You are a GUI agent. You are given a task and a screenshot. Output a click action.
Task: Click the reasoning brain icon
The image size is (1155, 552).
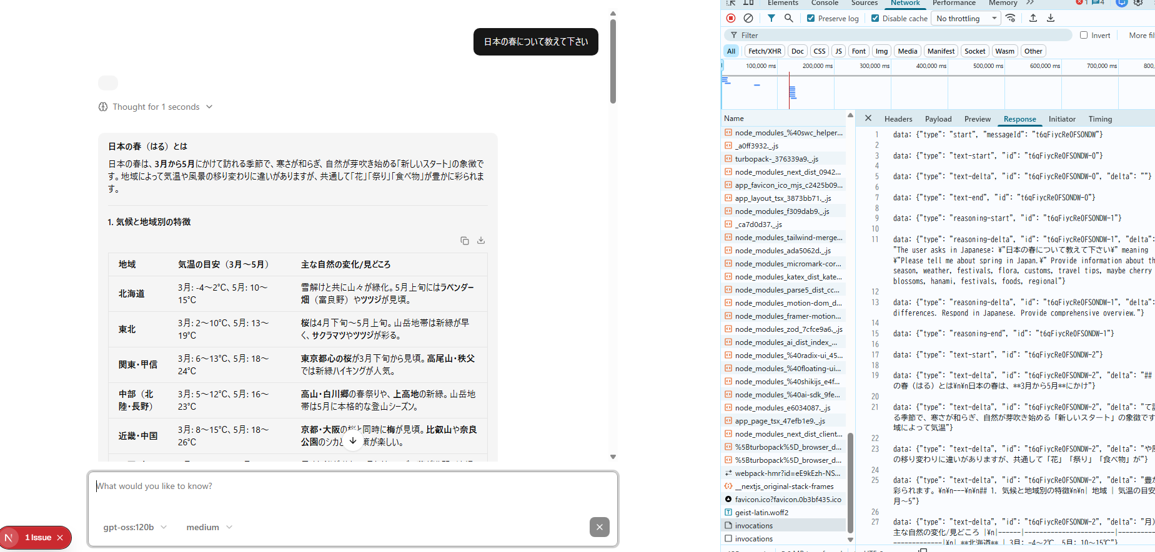pyautogui.click(x=103, y=107)
